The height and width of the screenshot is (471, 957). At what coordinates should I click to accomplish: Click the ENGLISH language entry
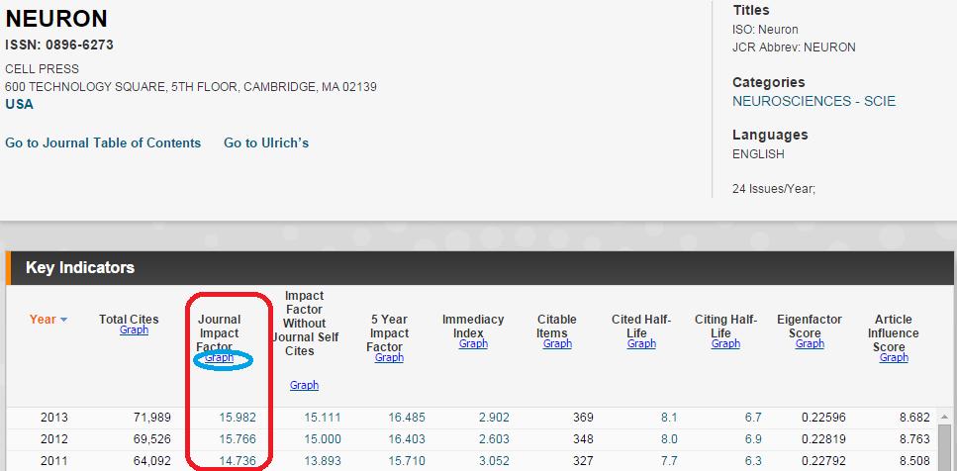point(758,154)
